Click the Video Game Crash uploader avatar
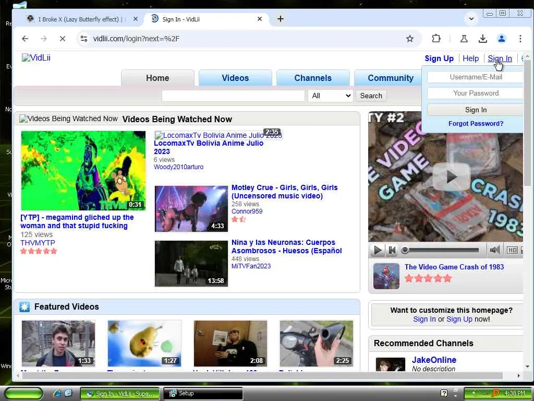534x401 pixels. point(386,276)
